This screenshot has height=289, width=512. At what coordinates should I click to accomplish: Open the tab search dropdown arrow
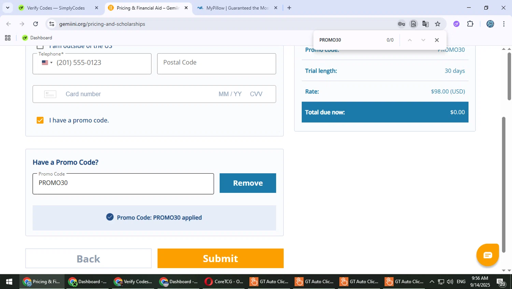[x=8, y=8]
